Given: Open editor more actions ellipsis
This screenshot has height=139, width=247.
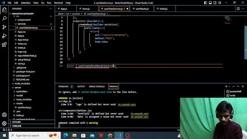Looking at the screenshot, I should 243,8.
